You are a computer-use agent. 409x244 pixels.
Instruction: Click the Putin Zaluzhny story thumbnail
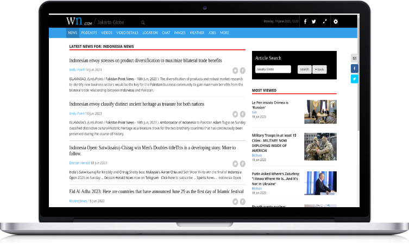click(320, 183)
